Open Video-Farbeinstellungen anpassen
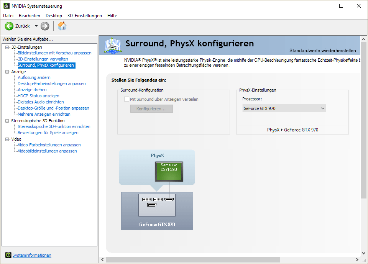 click(x=49, y=145)
